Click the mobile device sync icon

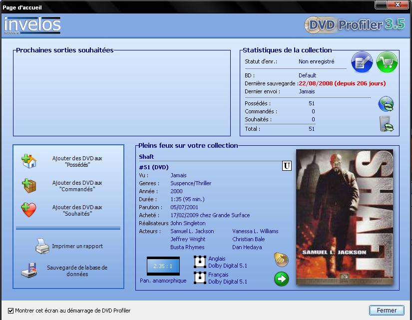point(386,124)
